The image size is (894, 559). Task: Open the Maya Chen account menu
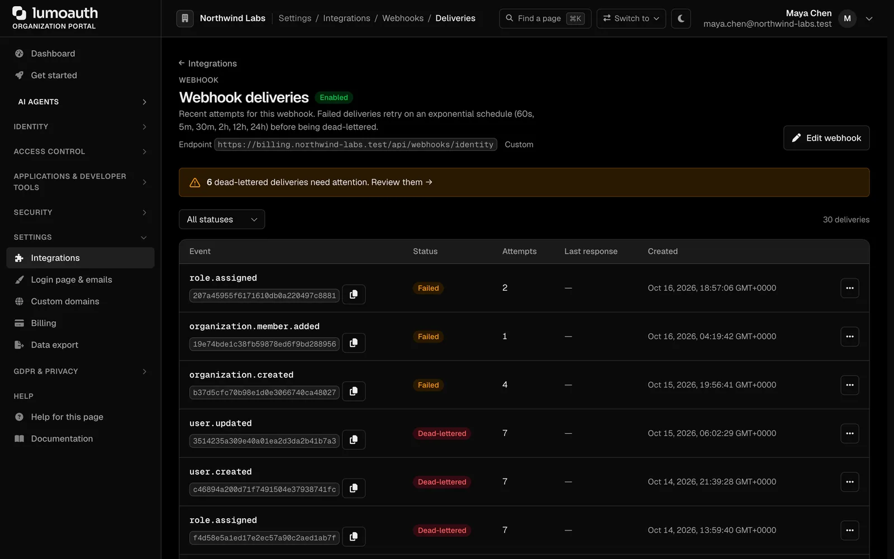coord(788,18)
